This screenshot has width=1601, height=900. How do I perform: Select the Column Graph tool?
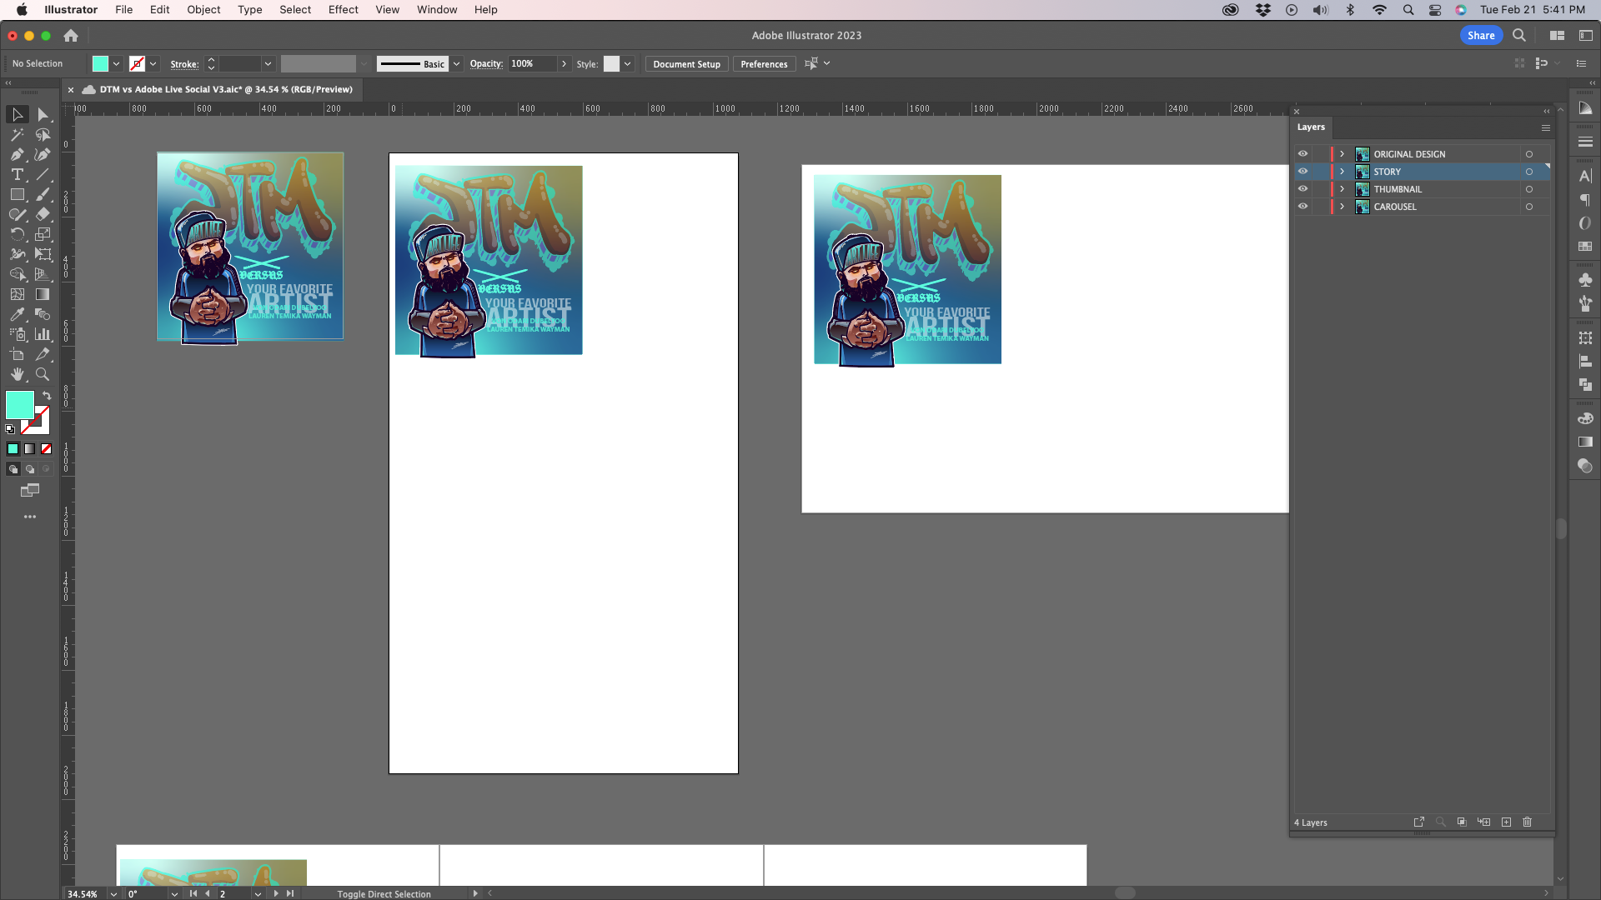pyautogui.click(x=43, y=334)
